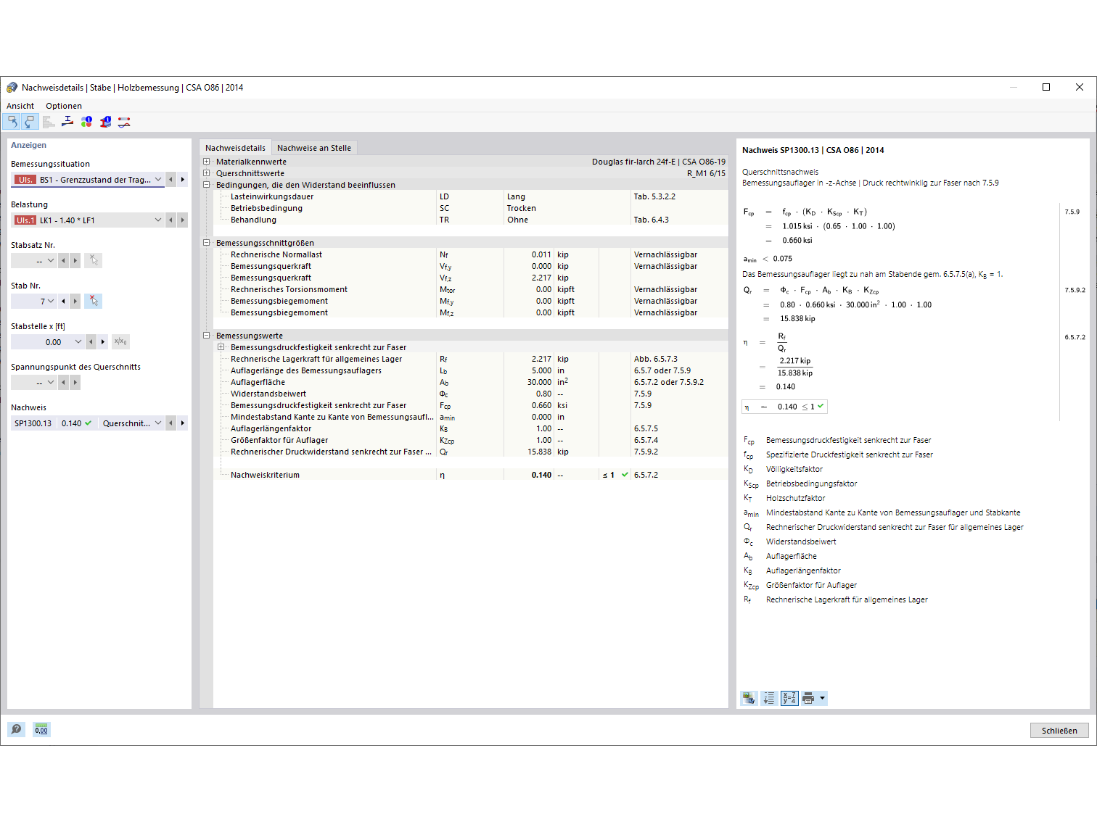The image size is (1097, 822).
Task: Click the Behandlung row
Action: tap(470, 220)
